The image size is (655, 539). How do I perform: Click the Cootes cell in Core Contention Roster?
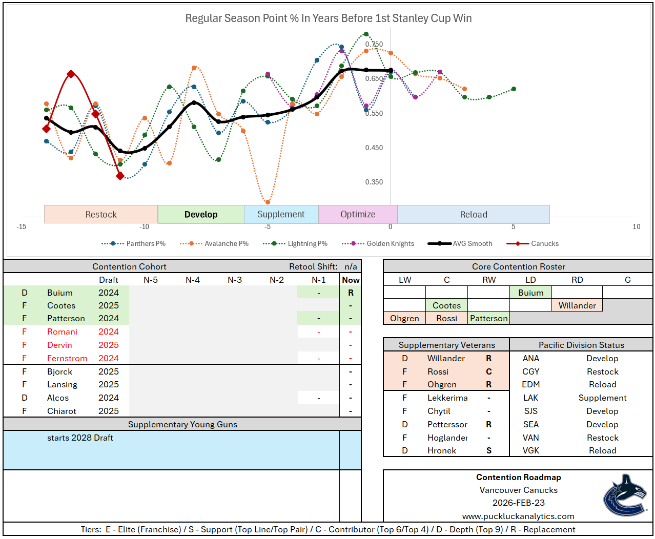point(446,305)
